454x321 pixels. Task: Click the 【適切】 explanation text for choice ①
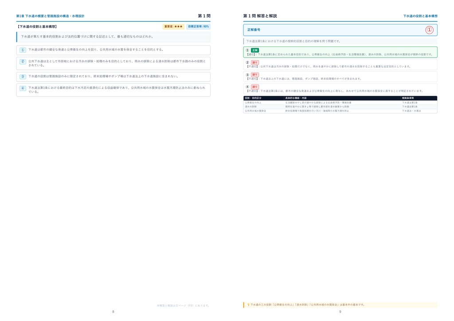tap(339, 55)
